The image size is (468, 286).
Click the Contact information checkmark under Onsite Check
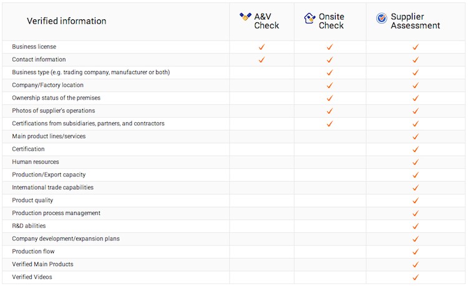(329, 60)
